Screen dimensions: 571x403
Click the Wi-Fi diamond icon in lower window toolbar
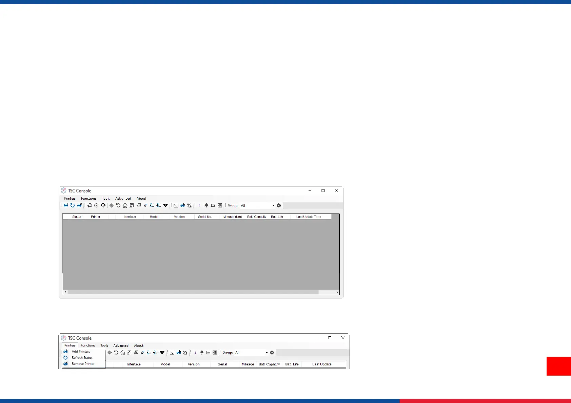click(x=162, y=353)
